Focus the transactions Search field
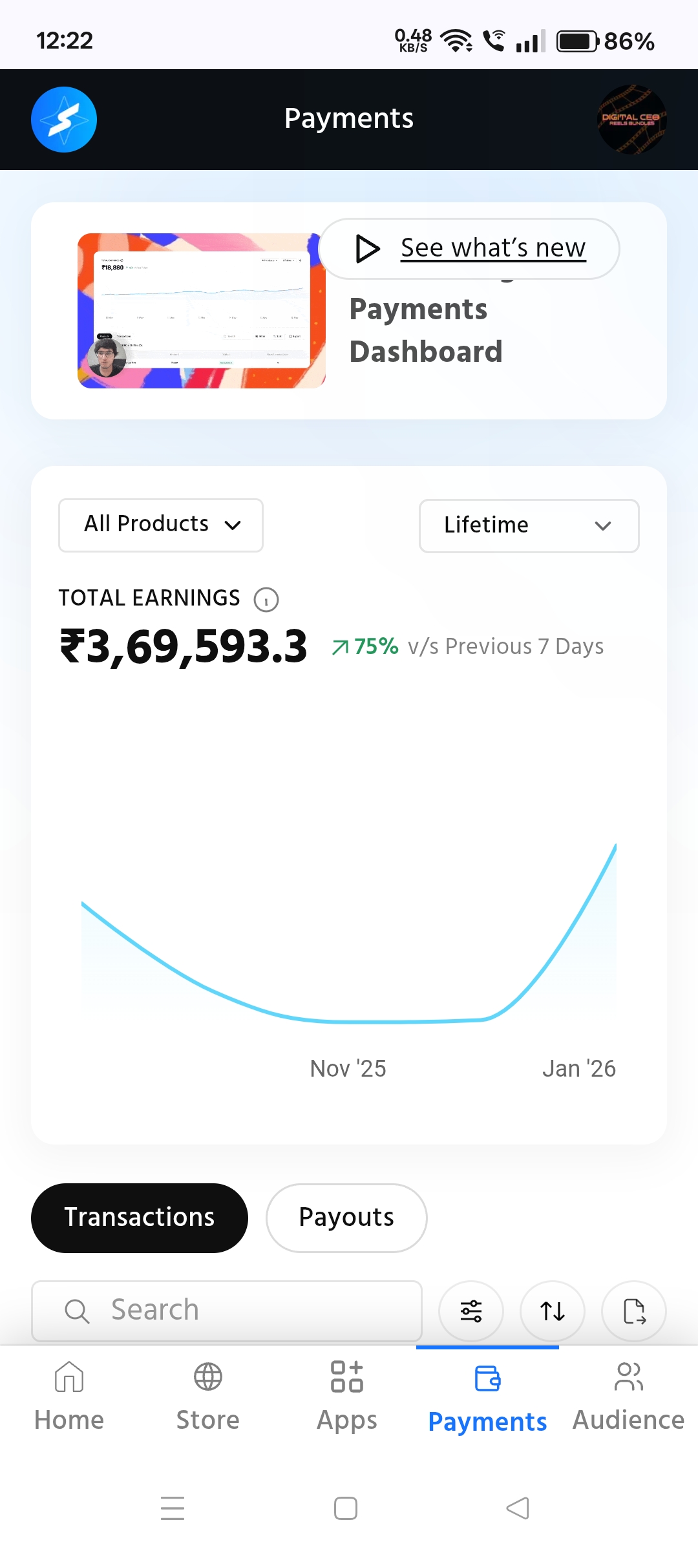Viewport: 698px width, 1551px height. 227,1311
